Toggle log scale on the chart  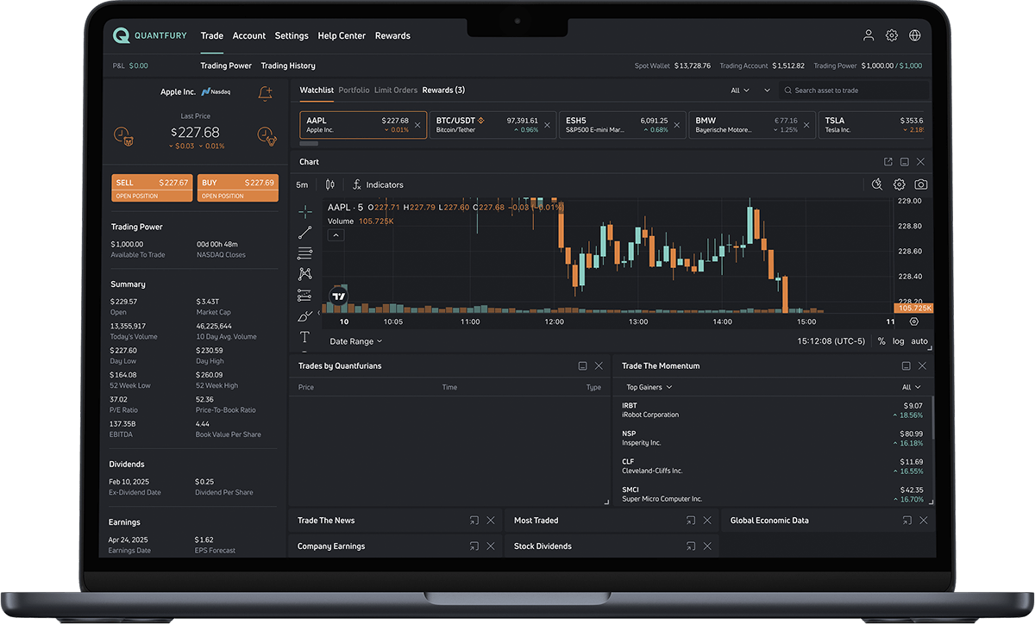tap(899, 341)
